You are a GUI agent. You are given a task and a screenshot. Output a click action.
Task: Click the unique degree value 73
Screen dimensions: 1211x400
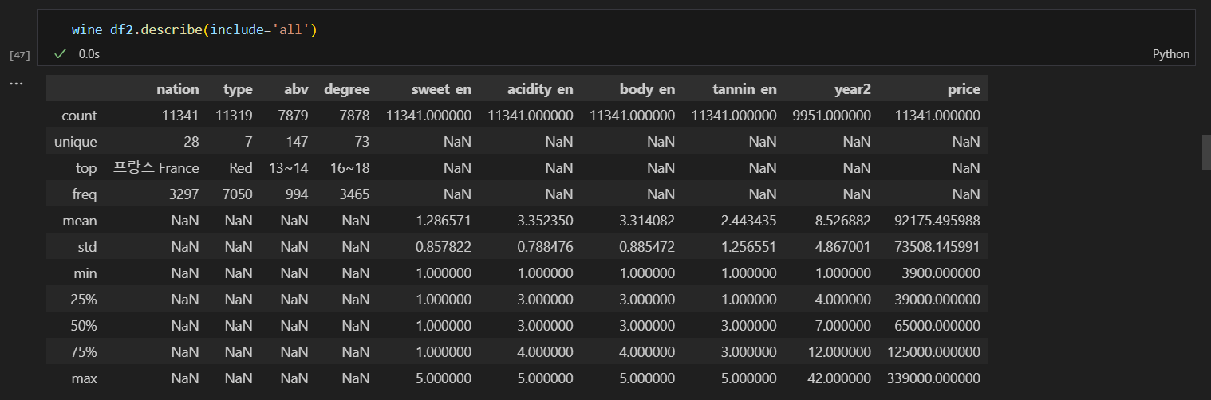click(x=361, y=142)
